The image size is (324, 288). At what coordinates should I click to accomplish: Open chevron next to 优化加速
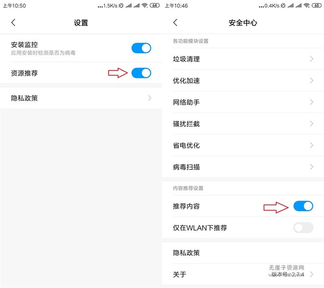pyautogui.click(x=311, y=81)
